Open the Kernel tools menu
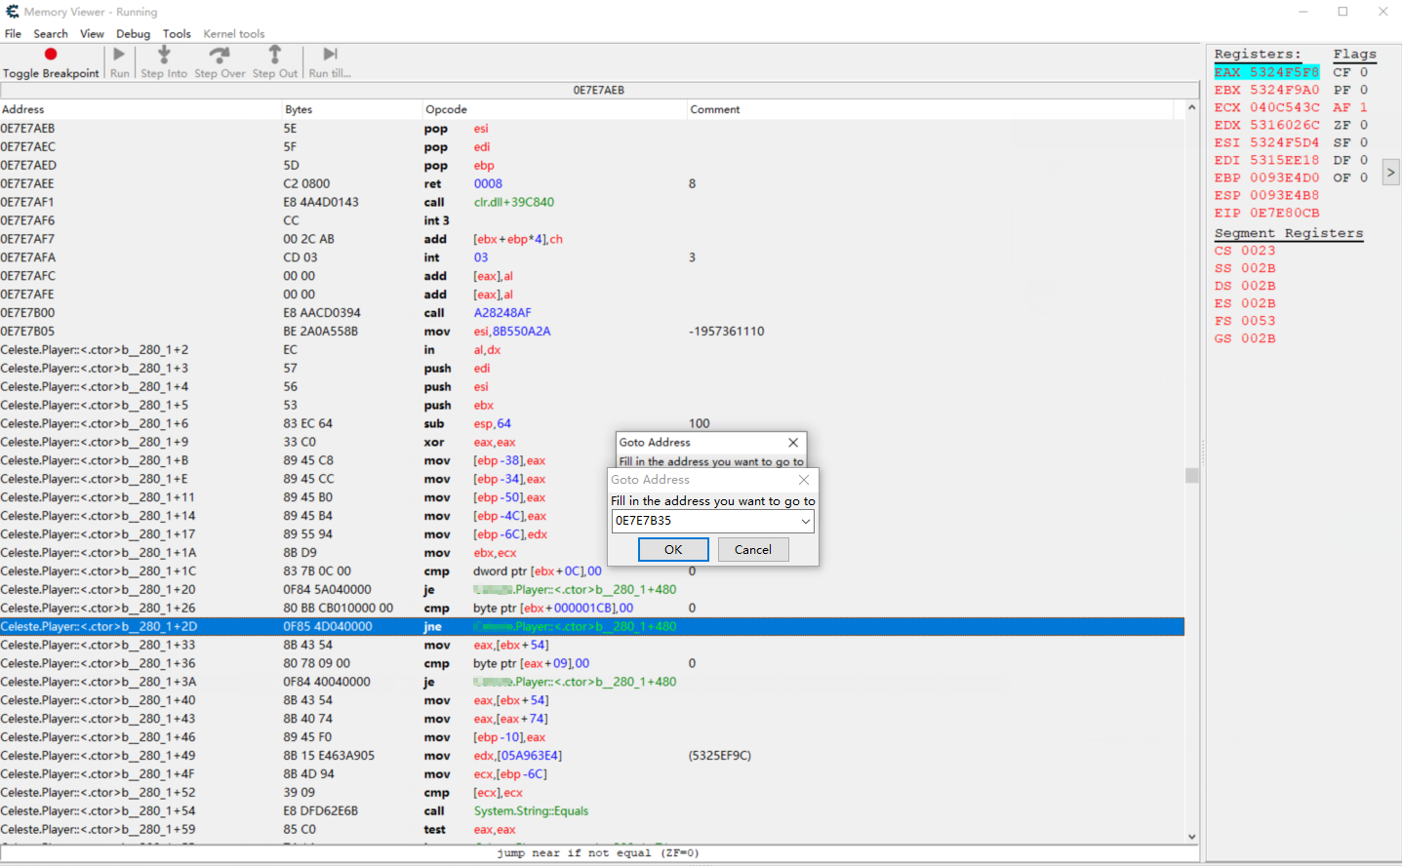1402x866 pixels. [234, 34]
